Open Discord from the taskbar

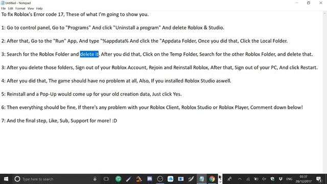[150, 179]
